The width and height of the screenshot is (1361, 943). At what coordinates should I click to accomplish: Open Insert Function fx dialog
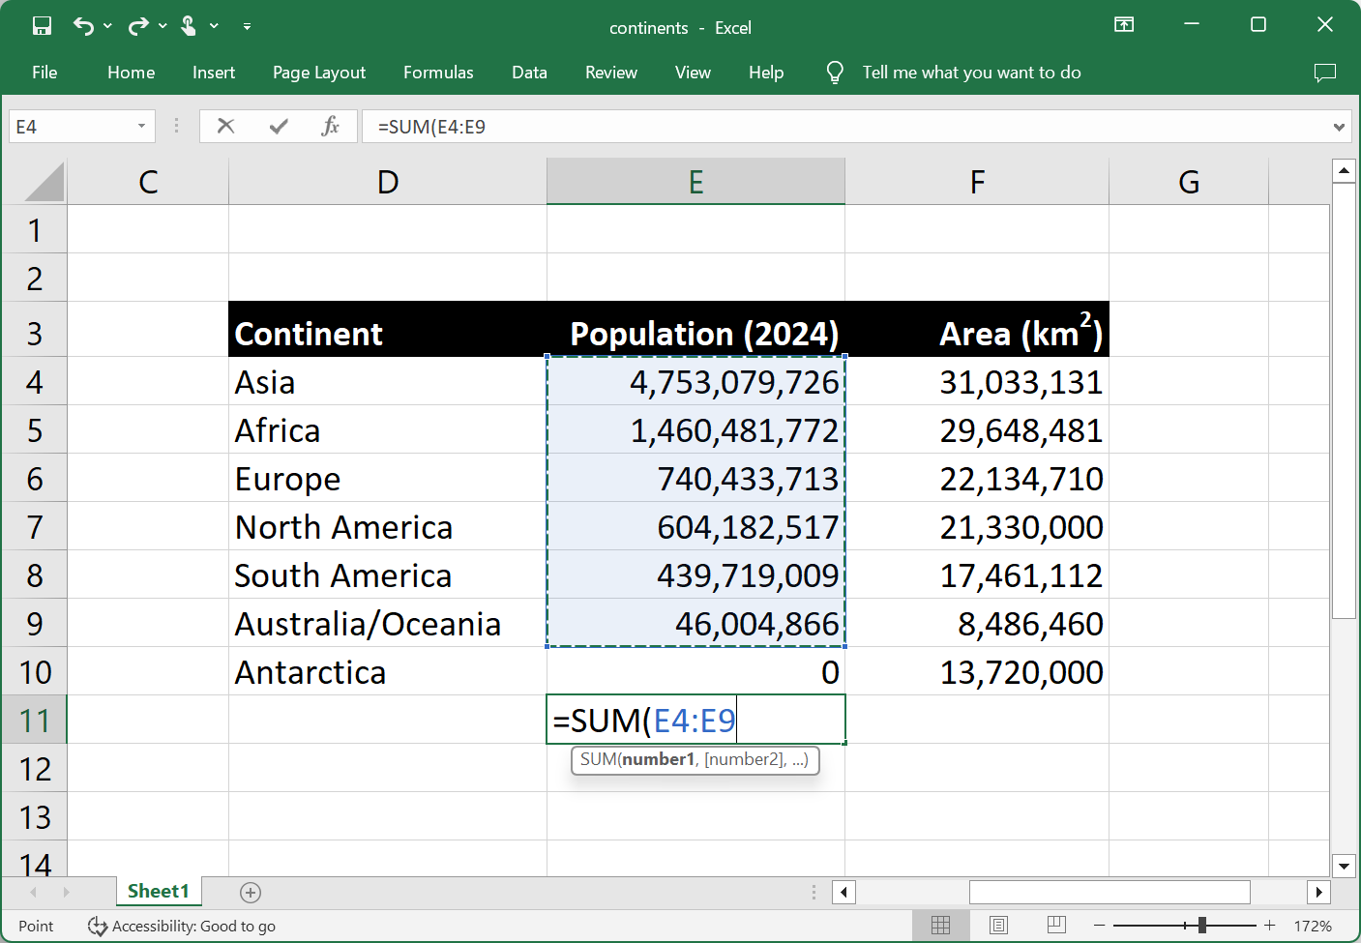coord(330,126)
